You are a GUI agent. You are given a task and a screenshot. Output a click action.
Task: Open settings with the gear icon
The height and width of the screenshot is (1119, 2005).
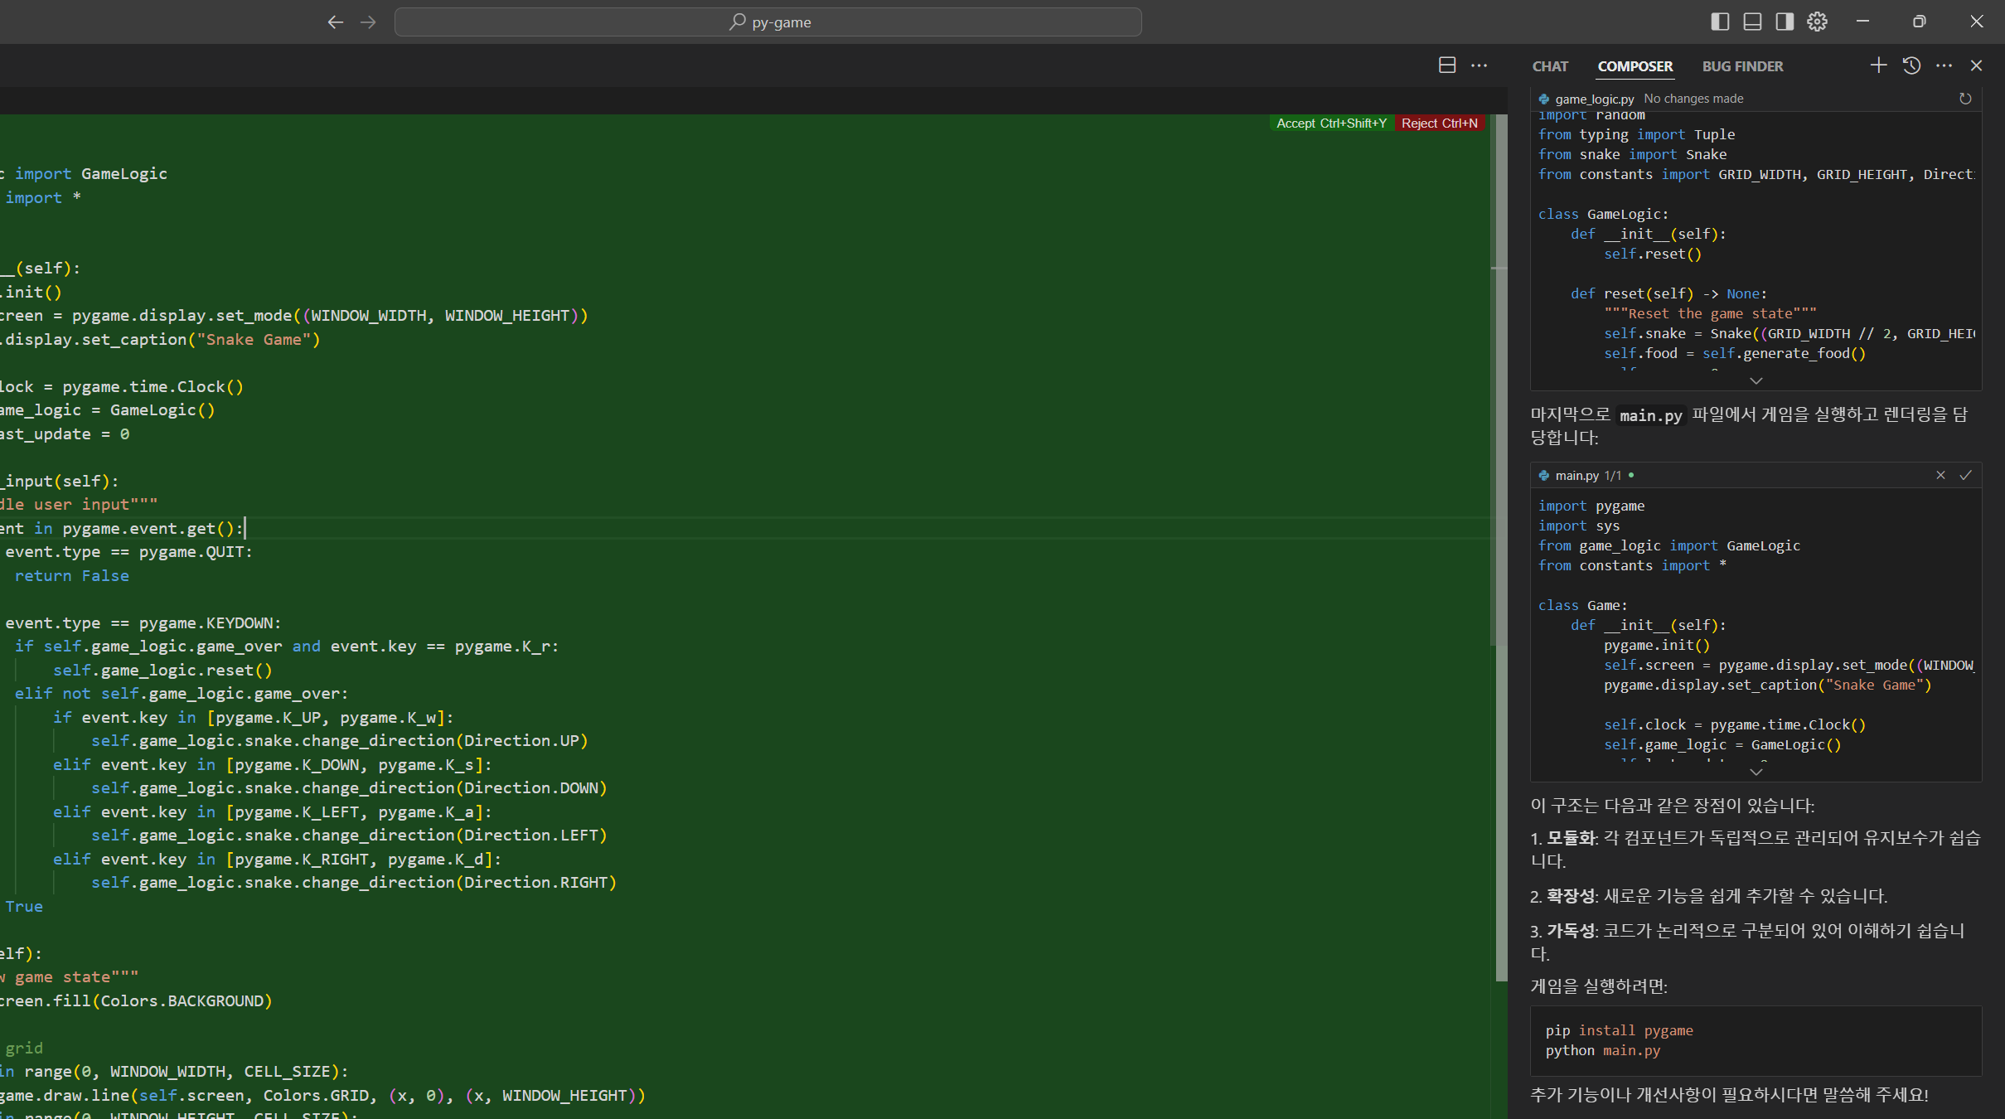coord(1817,22)
